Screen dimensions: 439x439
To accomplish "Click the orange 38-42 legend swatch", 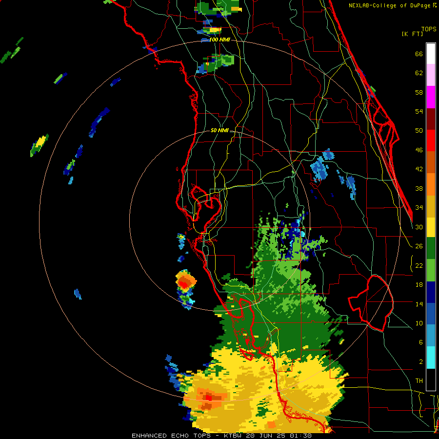I will pos(431,184).
